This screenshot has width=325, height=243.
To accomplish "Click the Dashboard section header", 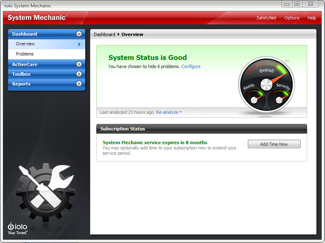I will pos(47,34).
